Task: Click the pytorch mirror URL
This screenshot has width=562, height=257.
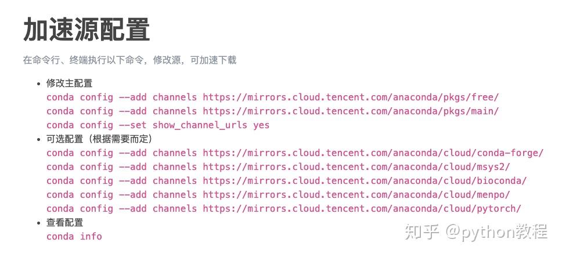Action: [x=362, y=208]
